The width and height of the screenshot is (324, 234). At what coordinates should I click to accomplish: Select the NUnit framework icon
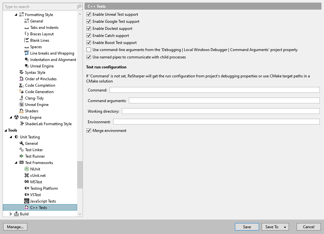click(27, 169)
